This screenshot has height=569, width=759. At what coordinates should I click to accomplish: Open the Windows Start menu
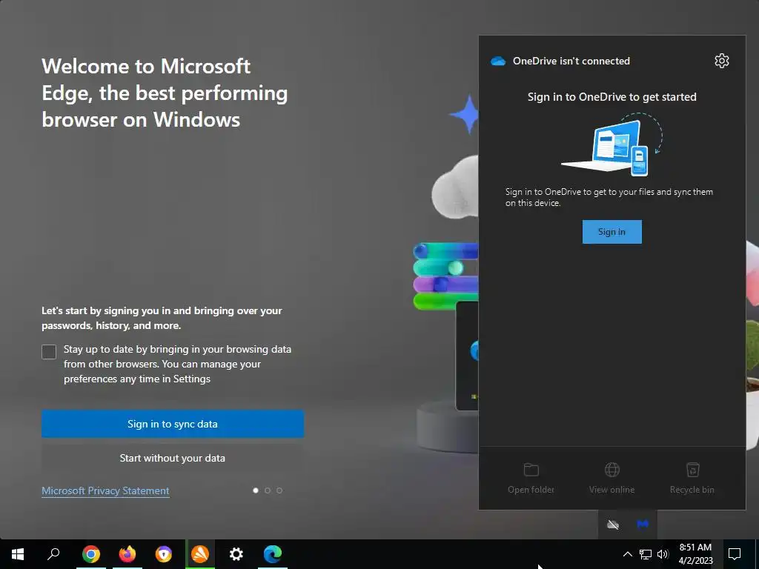[18, 554]
